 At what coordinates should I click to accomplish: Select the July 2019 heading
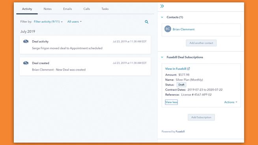point(28,32)
